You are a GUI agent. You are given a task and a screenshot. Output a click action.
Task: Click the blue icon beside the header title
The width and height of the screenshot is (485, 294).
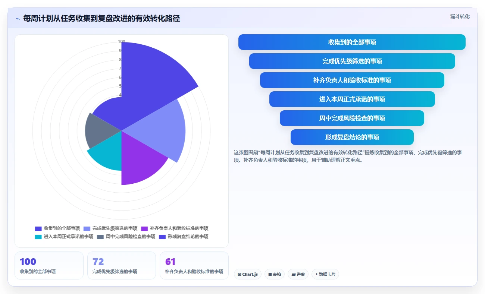pos(18,18)
